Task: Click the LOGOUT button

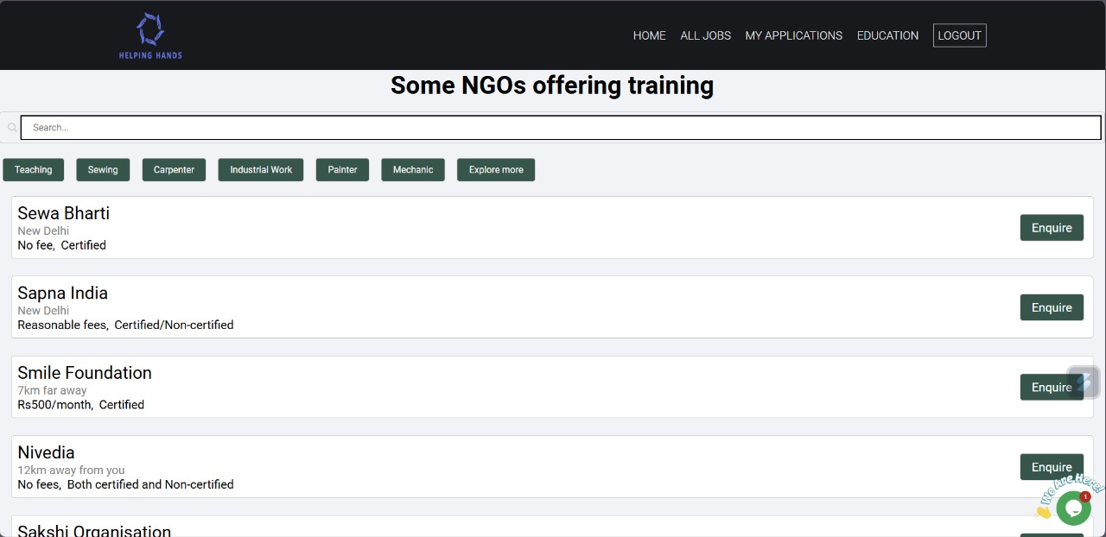Action: tap(959, 35)
